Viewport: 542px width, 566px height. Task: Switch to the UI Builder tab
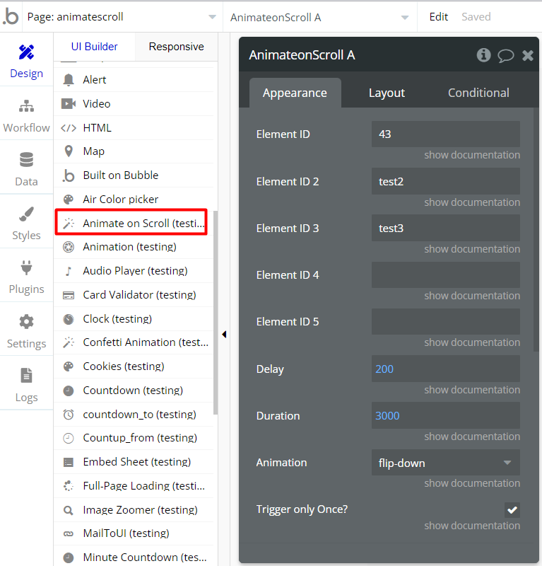(95, 47)
